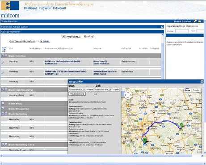Click the key icon beside Marcel Schwindt
This screenshot has height=165, width=206.
(195, 21)
